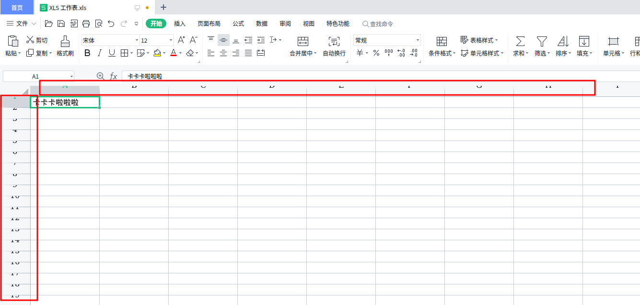This screenshot has height=305, width=640.
Task: Expand the A1 name box dropdown
Action: pos(71,76)
